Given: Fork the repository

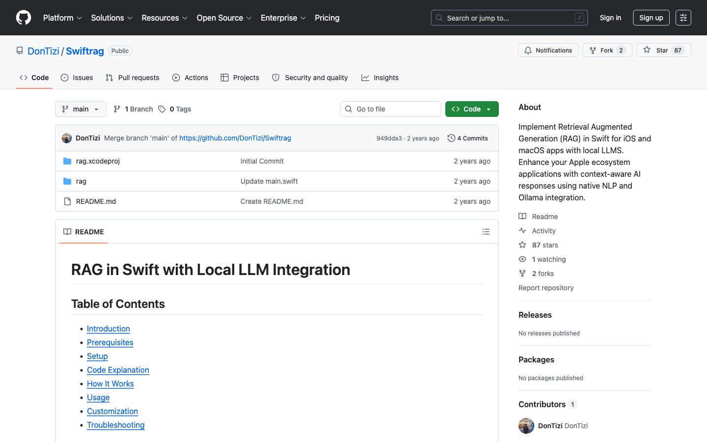Looking at the screenshot, I should click(x=607, y=50).
